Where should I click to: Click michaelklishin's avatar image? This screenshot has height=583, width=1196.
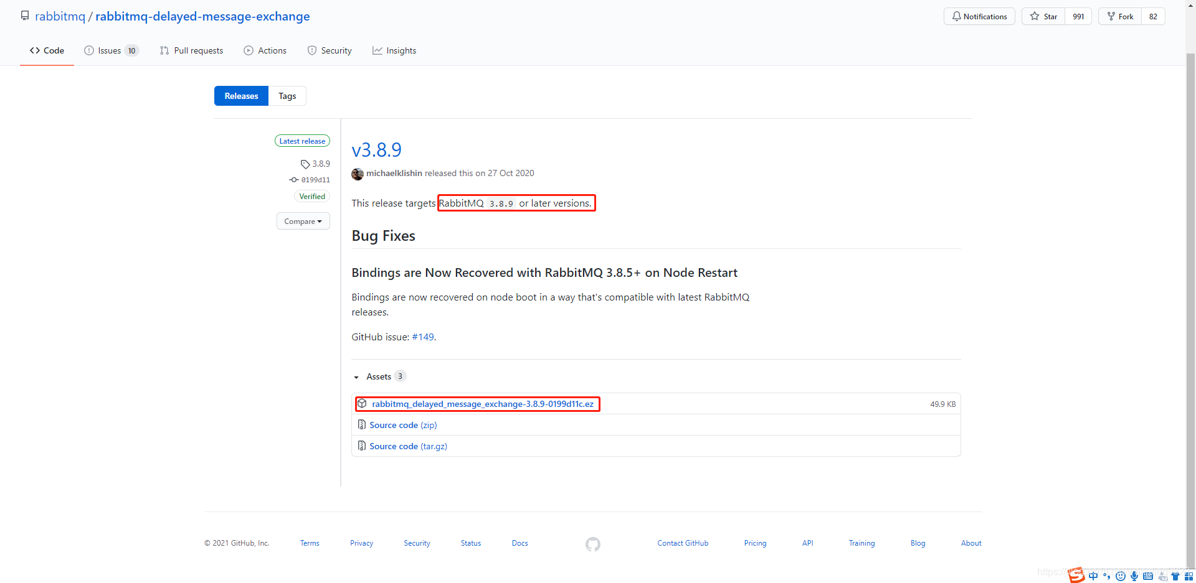tap(358, 174)
